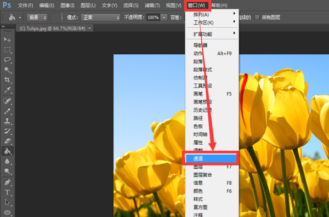The height and width of the screenshot is (217, 329).
Task: Choose 色板 from the Window menu
Action: [212, 126]
